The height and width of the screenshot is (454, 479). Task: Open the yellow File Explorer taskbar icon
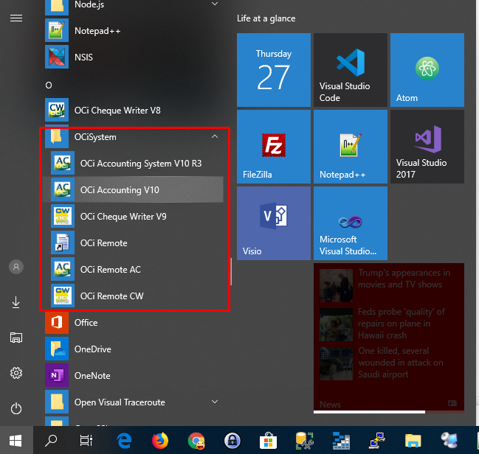point(413,441)
